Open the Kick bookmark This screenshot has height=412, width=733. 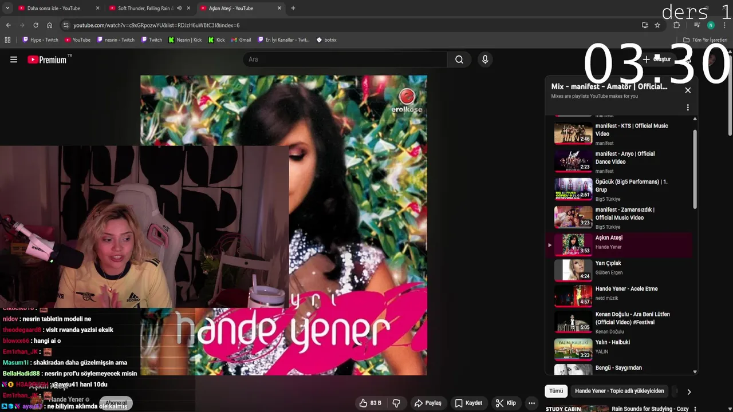click(x=216, y=40)
